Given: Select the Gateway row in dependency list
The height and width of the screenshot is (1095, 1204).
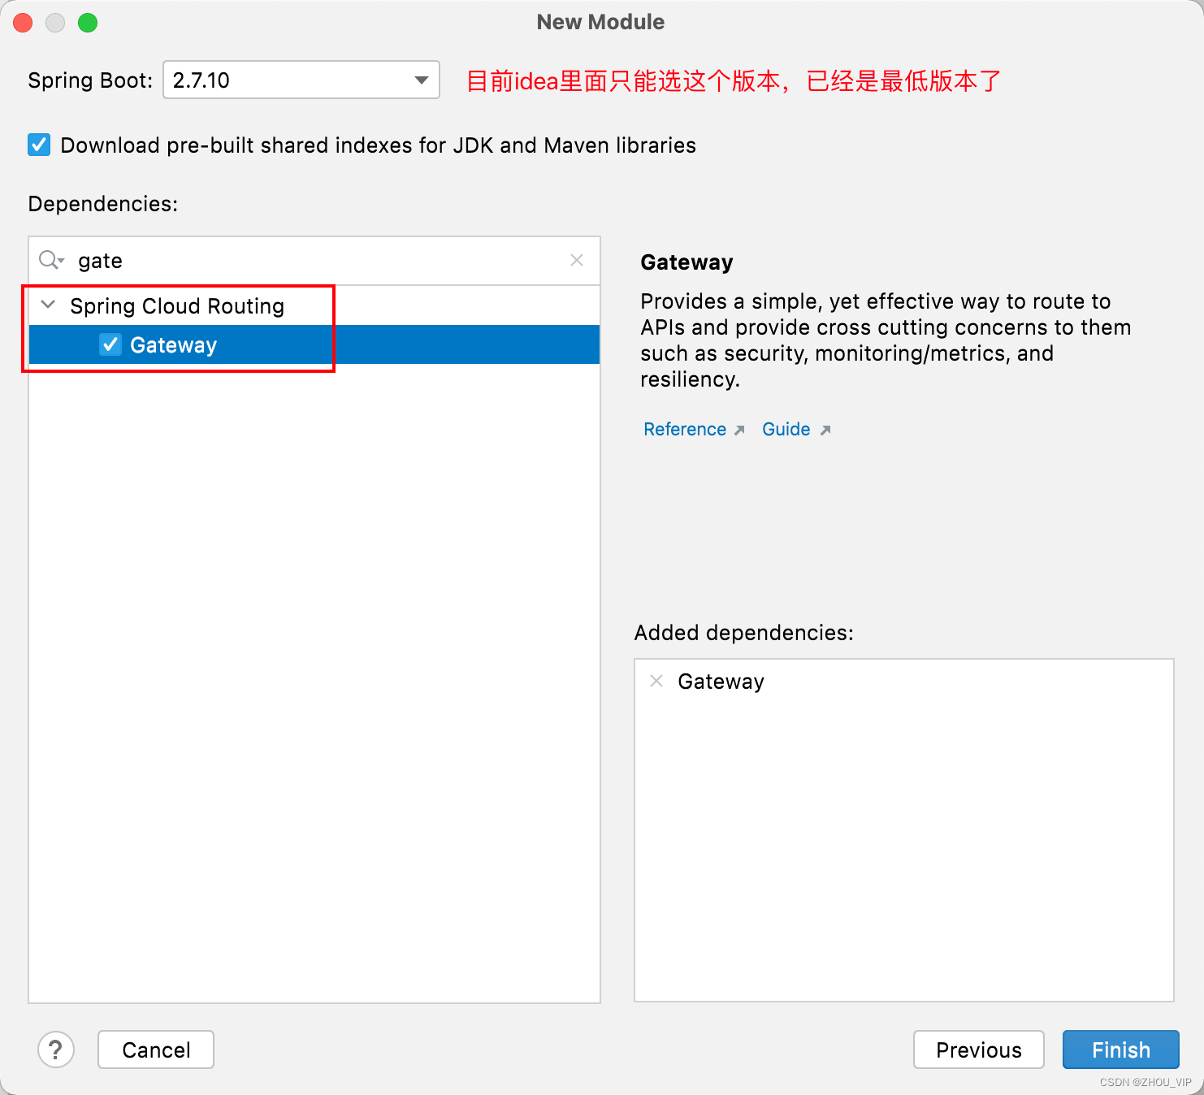Looking at the screenshot, I should click(314, 344).
